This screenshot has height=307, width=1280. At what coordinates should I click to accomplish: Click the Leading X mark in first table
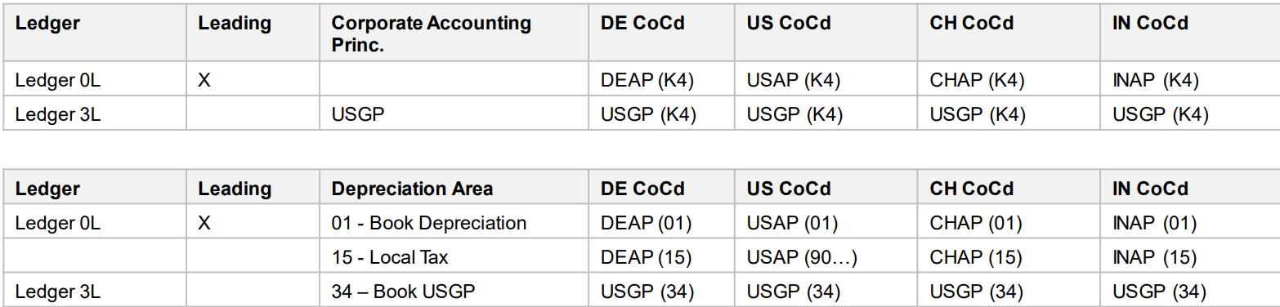pyautogui.click(x=204, y=81)
